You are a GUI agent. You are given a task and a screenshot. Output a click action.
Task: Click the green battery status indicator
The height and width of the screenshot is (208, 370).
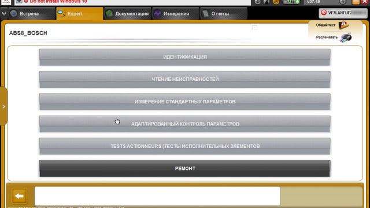[291, 2]
